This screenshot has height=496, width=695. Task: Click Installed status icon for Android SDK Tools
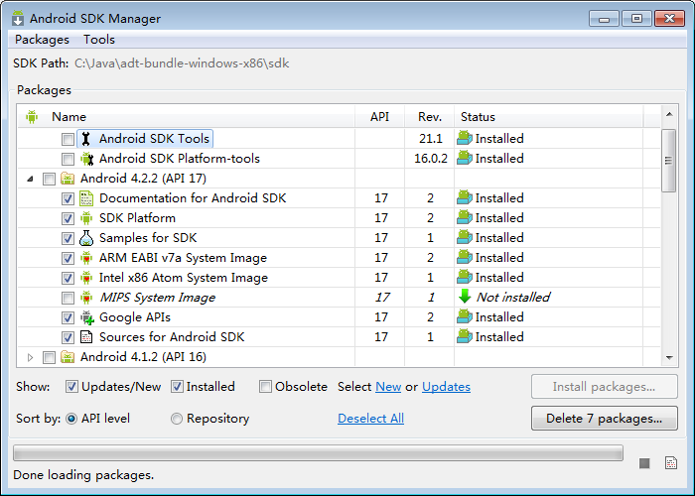pos(465,139)
